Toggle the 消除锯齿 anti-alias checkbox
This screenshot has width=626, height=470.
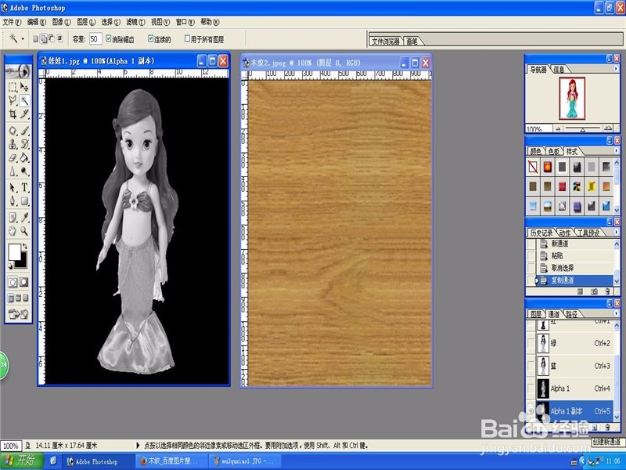108,38
